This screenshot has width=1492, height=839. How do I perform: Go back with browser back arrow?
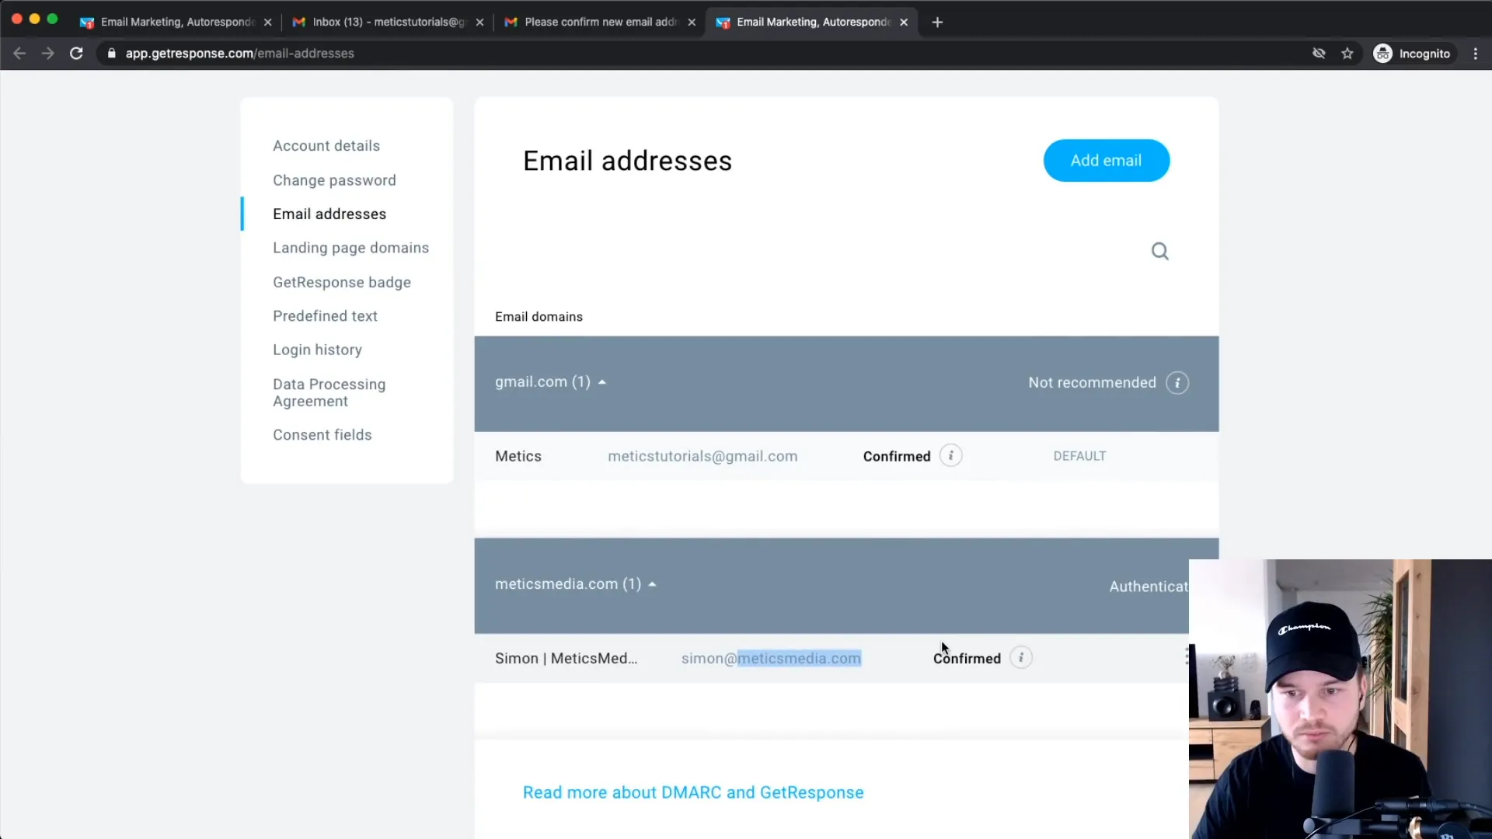tap(20, 54)
